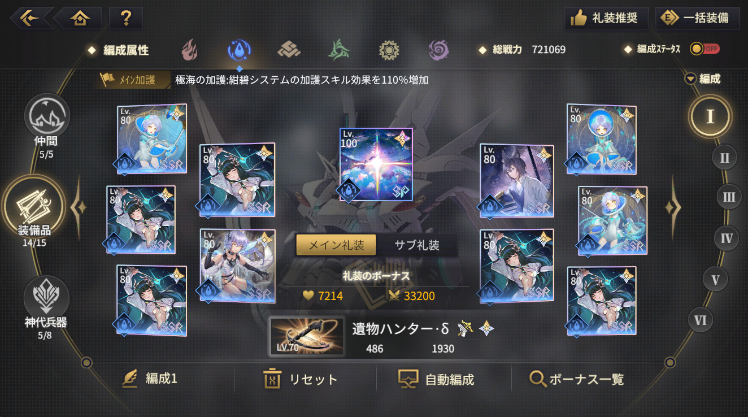The image size is (748, 417).
Task: Toggle the 編成ステータス OFF switch
Action: click(704, 49)
